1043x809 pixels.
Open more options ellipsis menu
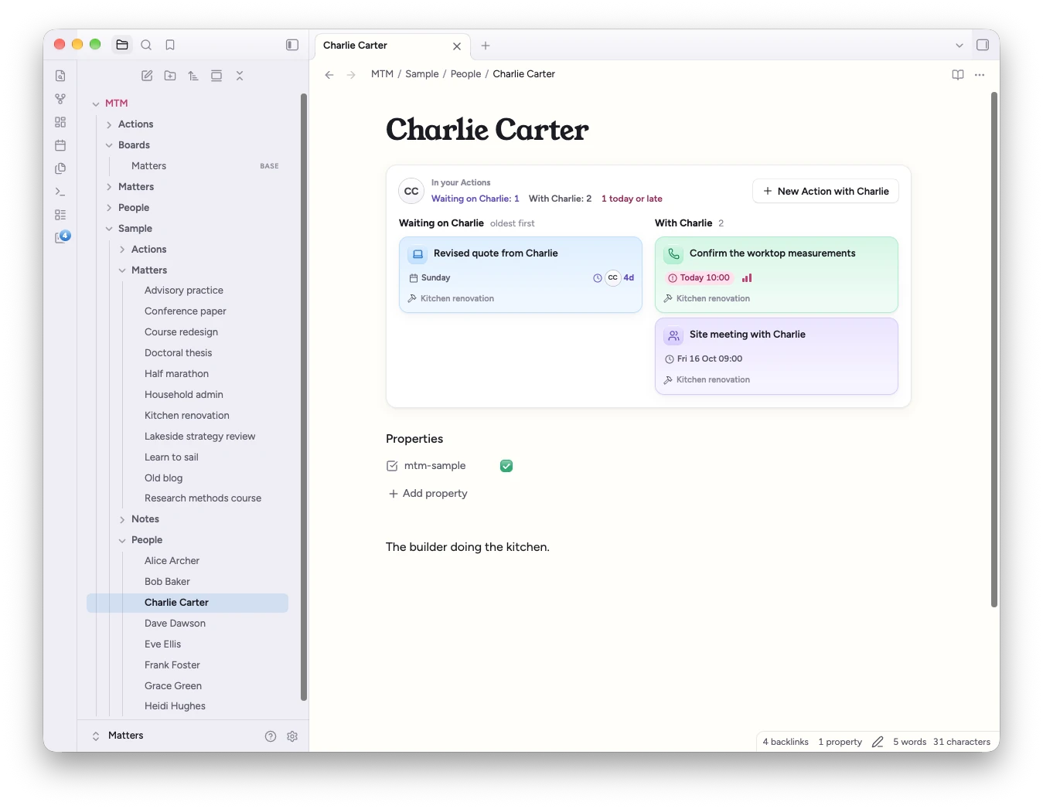coord(980,75)
